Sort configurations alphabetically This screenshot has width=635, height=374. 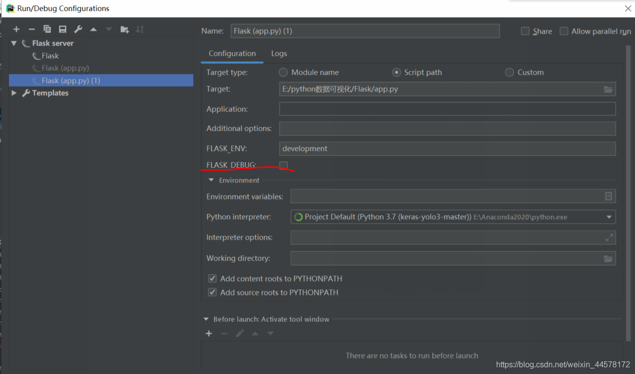140,29
